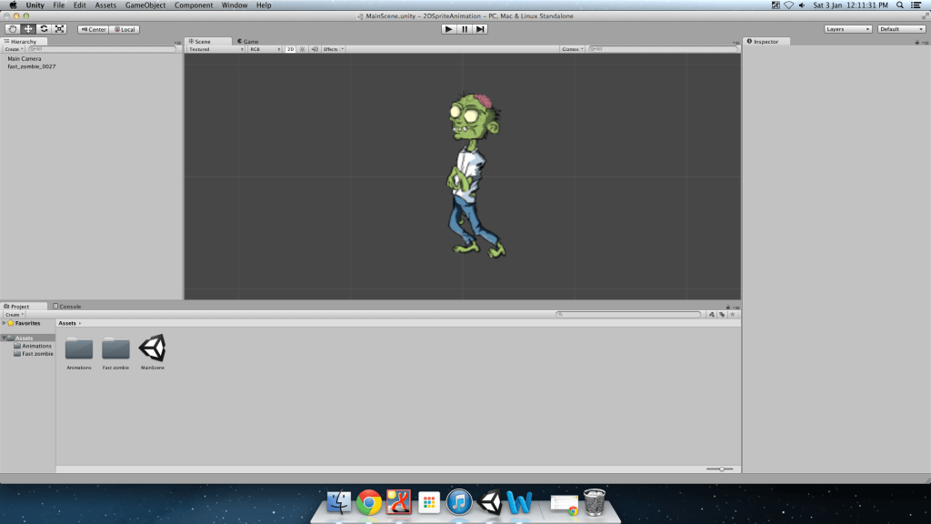Open the Project Create dropdown

pyautogui.click(x=14, y=315)
